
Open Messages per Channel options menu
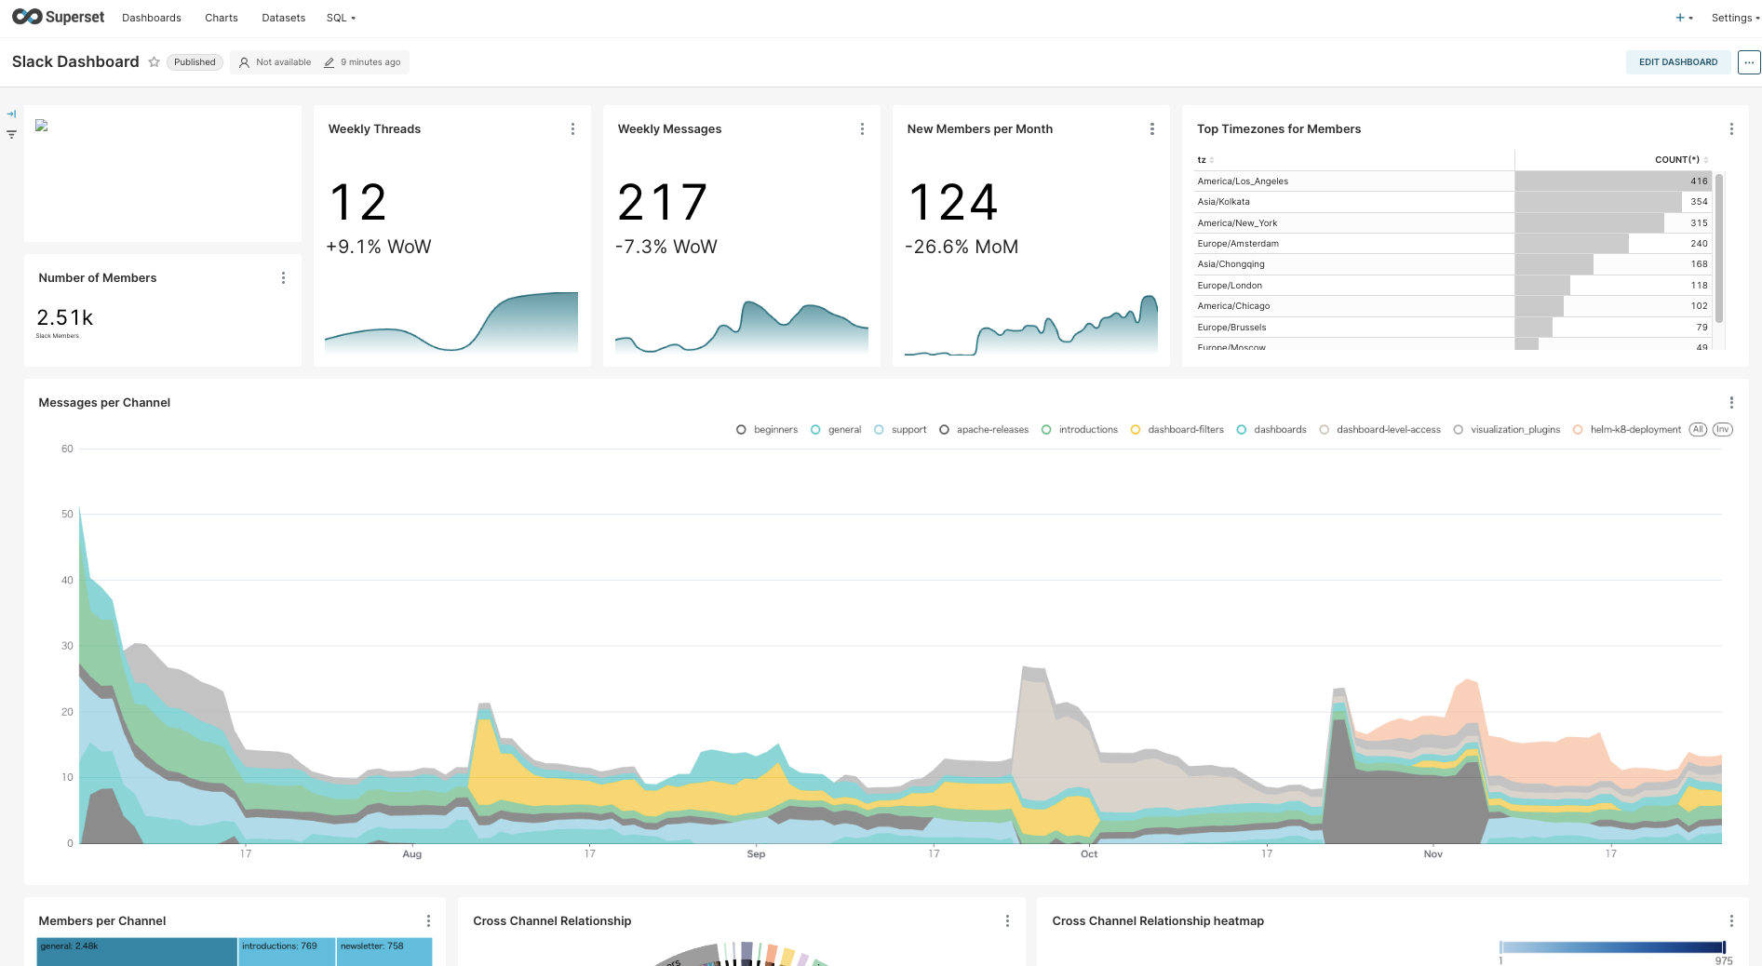pyautogui.click(x=1731, y=403)
